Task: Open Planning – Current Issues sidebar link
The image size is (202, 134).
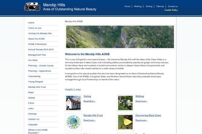Action: [x=41, y=66]
